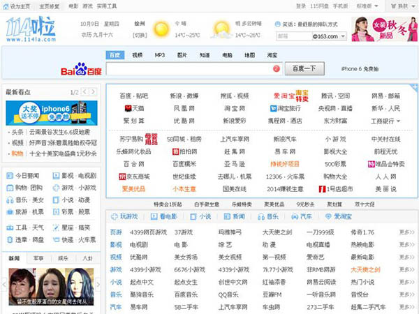Click the 游戏 小游戏 gamepad icon
This screenshot has height=314, width=419.
point(56,188)
